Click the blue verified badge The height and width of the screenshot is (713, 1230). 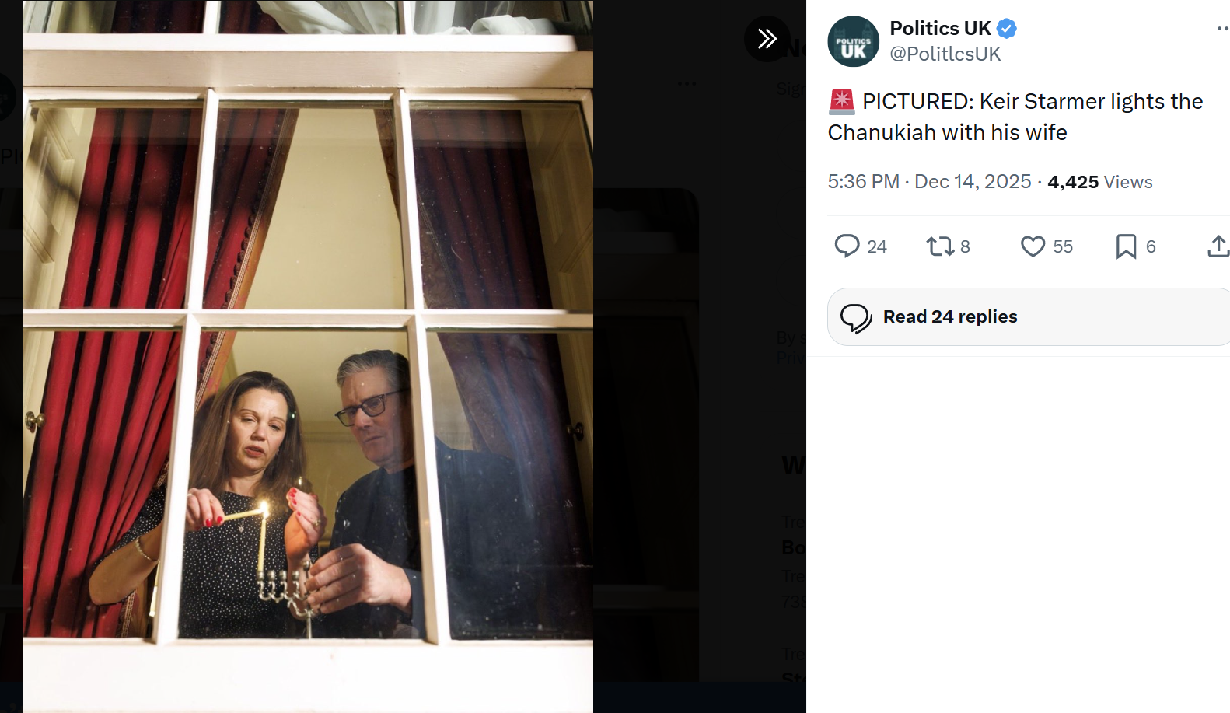[x=1007, y=29]
